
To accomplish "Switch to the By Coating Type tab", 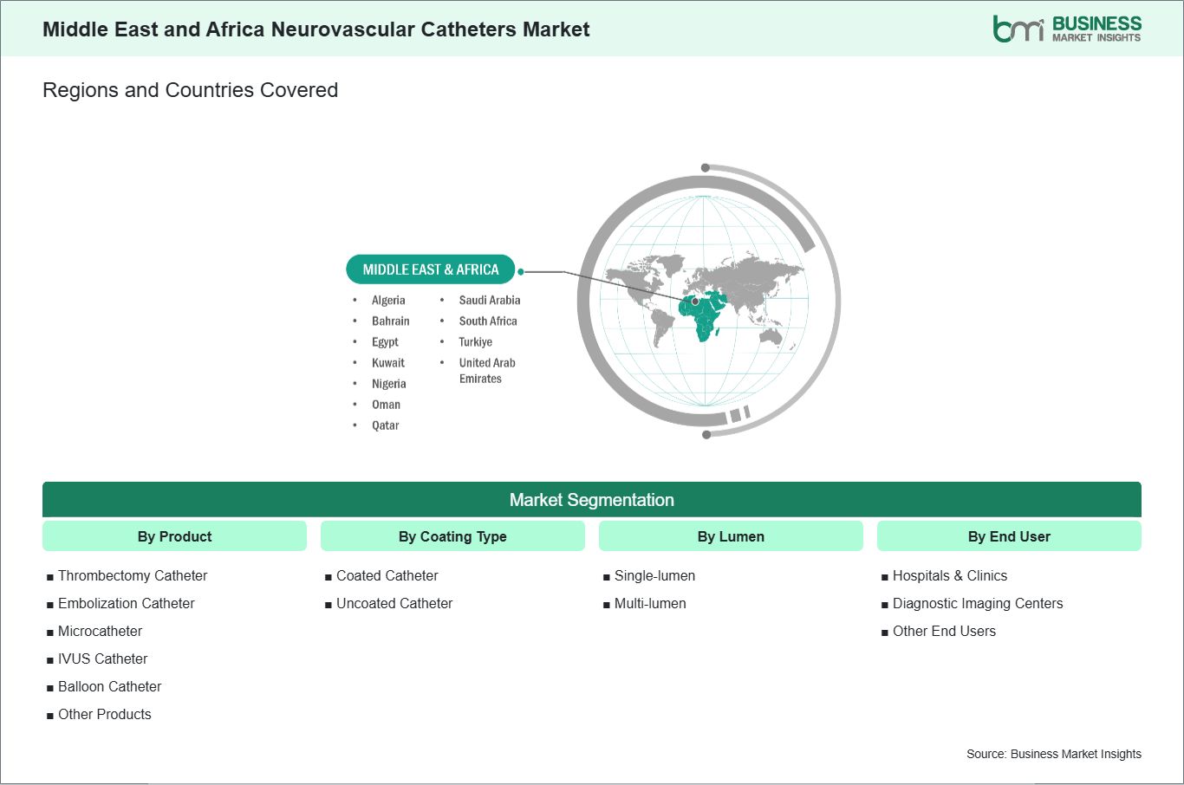I will click(x=452, y=535).
